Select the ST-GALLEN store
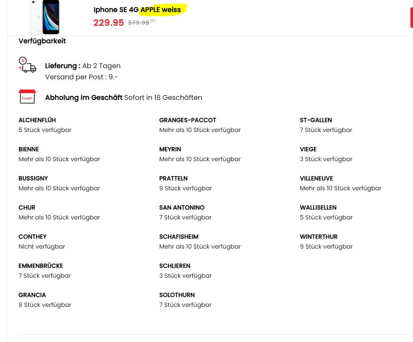 click(316, 120)
